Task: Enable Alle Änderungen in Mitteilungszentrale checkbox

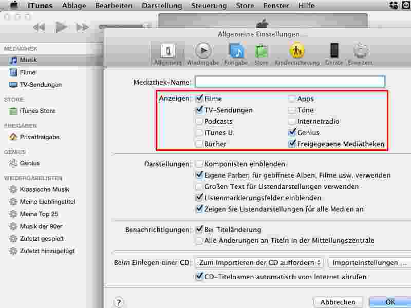Action: (199, 240)
